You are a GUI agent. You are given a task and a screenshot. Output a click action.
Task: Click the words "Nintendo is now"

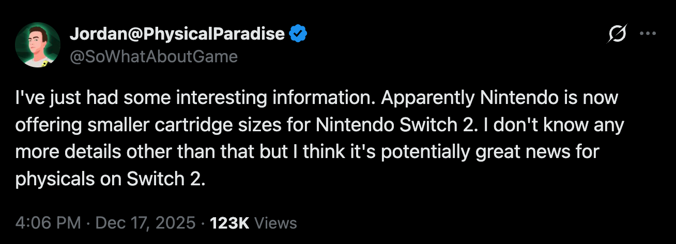pyautogui.click(x=548, y=98)
